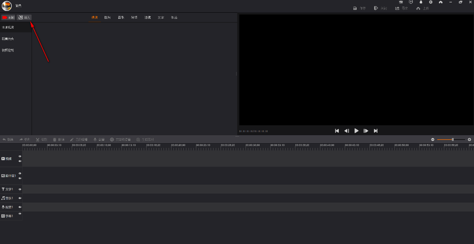Click the Import (导入) button
This screenshot has height=244, width=474.
coord(24,17)
